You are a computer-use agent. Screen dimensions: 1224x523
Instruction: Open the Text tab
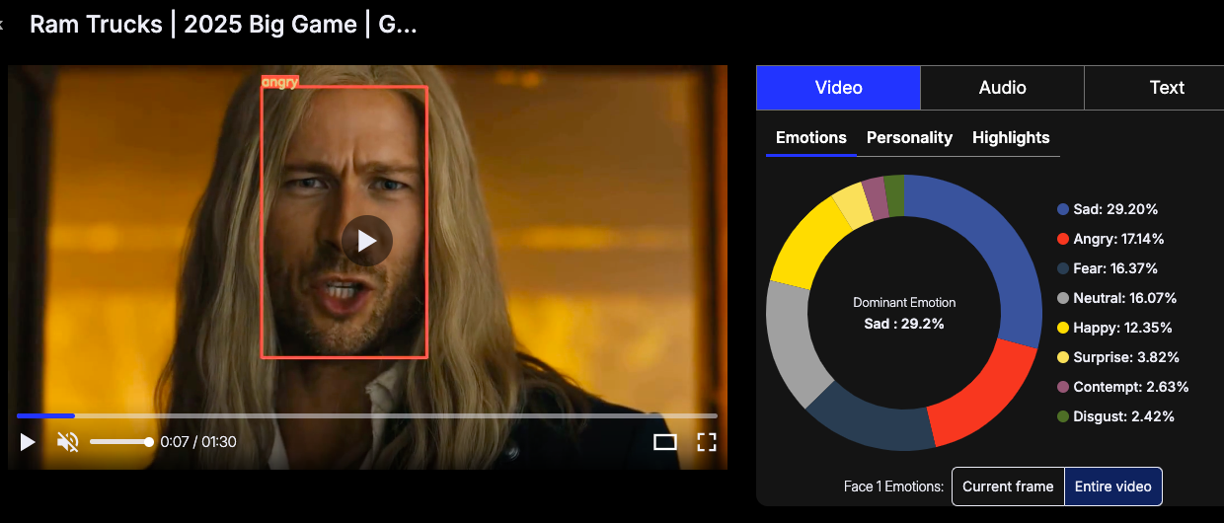(x=1167, y=88)
